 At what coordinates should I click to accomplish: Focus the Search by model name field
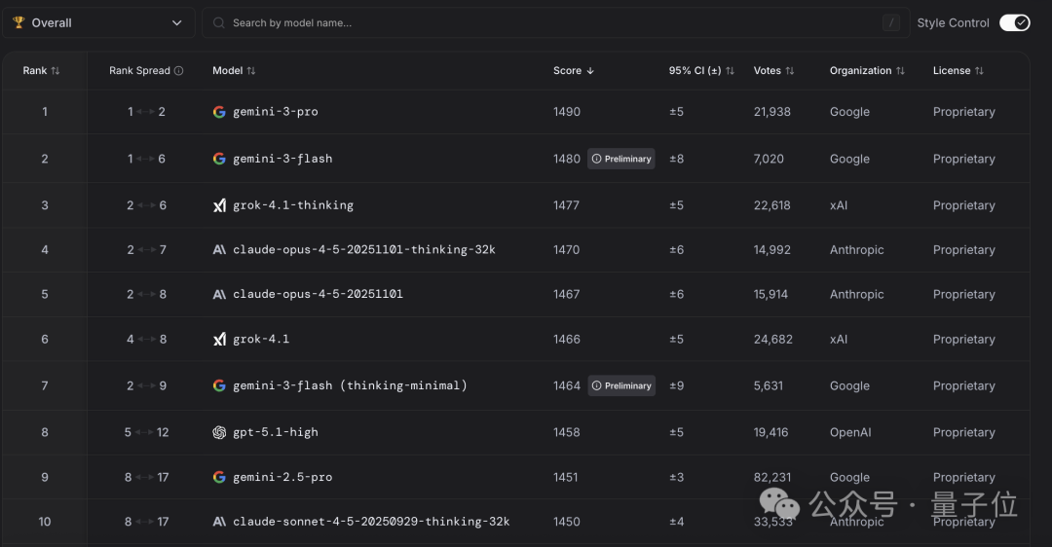[555, 22]
